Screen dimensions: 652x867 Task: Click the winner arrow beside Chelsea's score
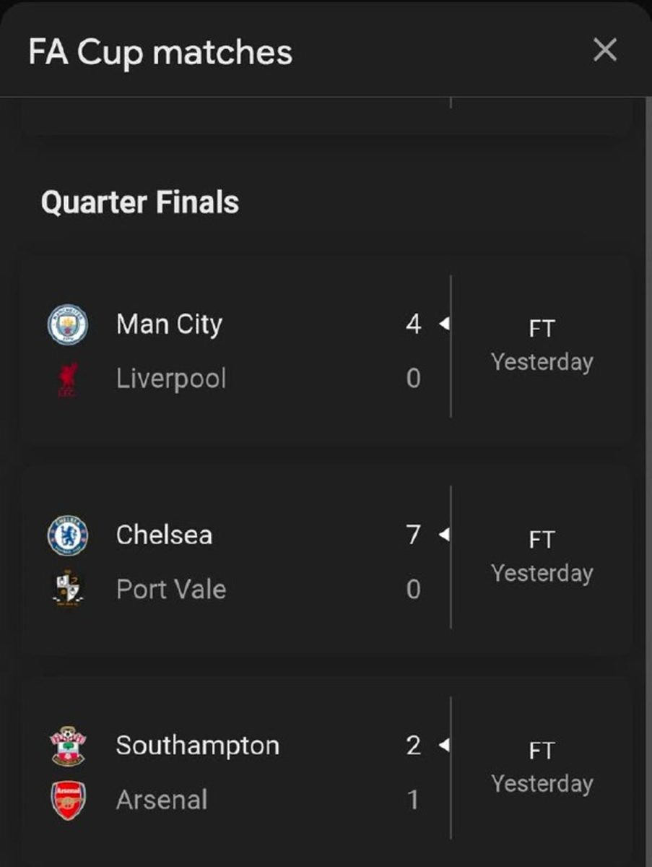(444, 535)
